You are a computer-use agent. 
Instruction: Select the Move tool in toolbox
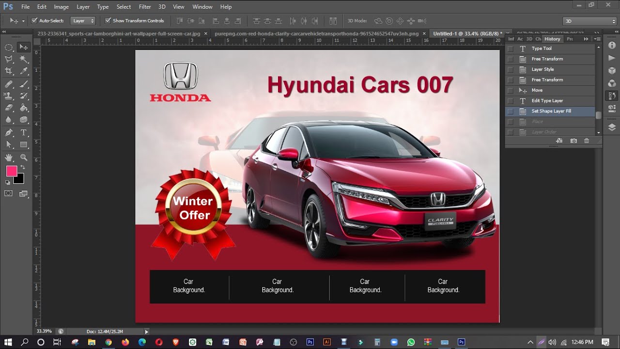pyautogui.click(x=23, y=47)
